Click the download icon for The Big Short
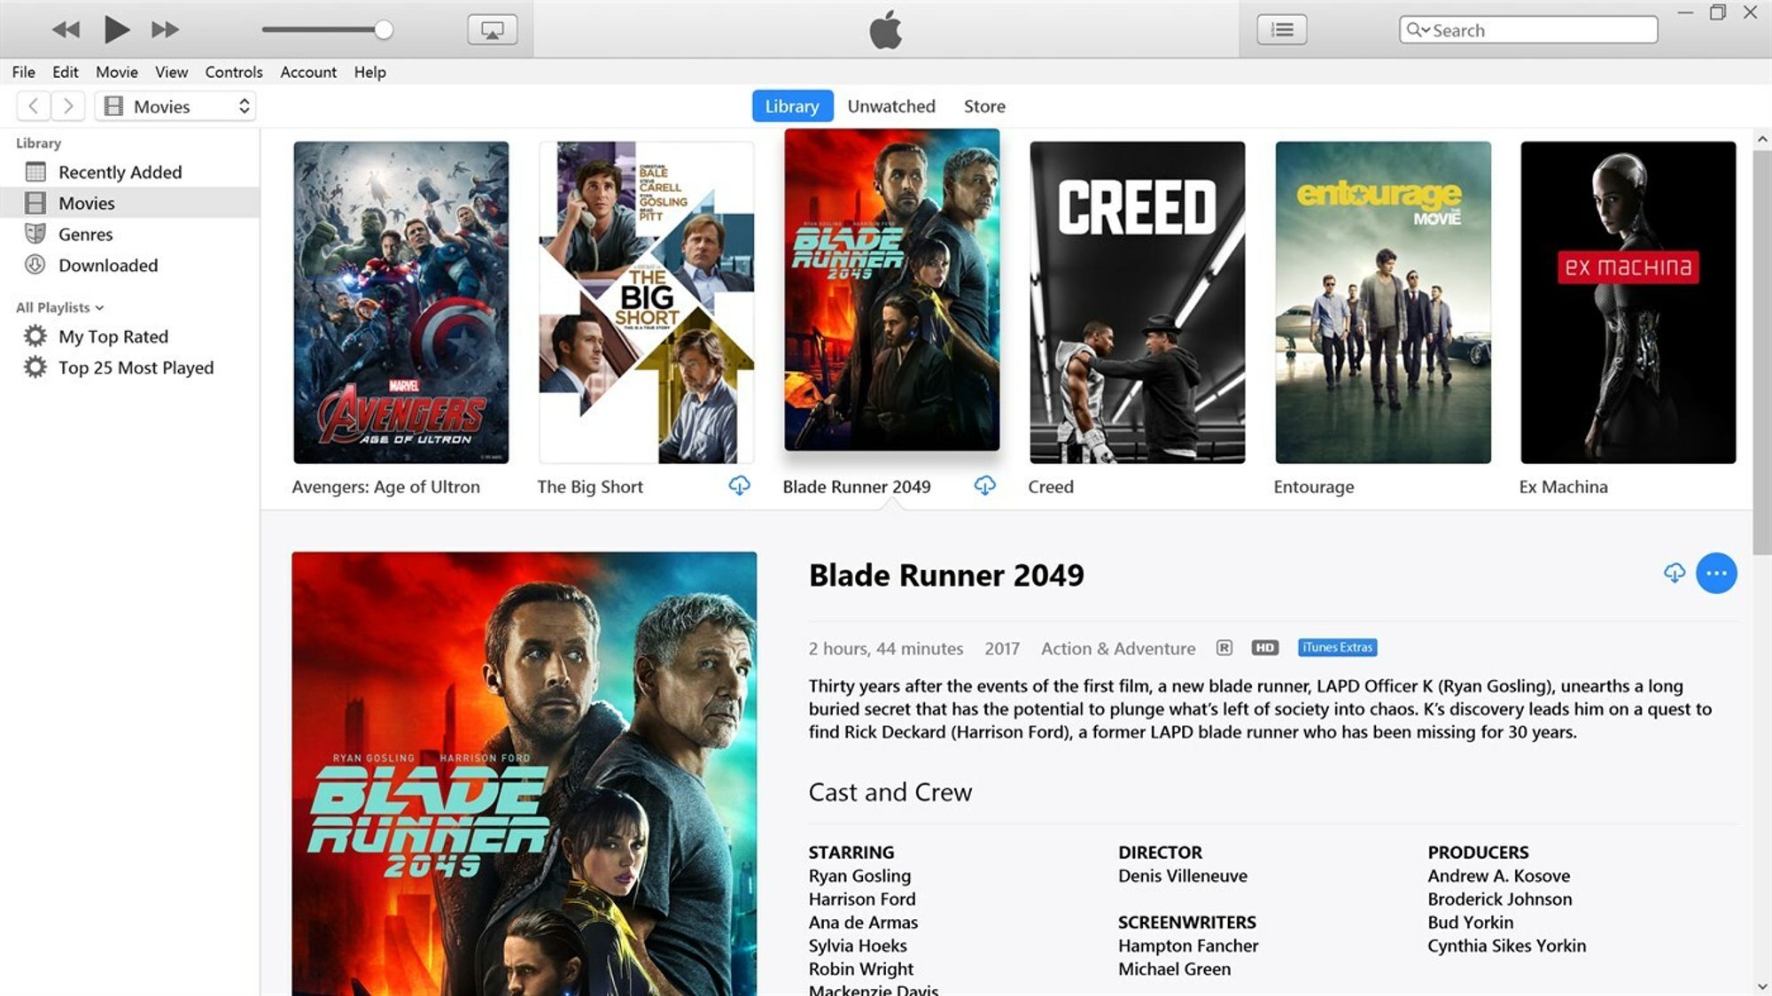The width and height of the screenshot is (1772, 996). pos(740,485)
